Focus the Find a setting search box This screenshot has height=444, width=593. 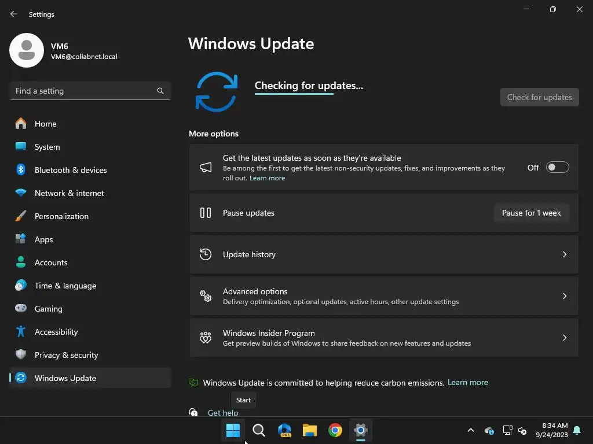click(90, 91)
